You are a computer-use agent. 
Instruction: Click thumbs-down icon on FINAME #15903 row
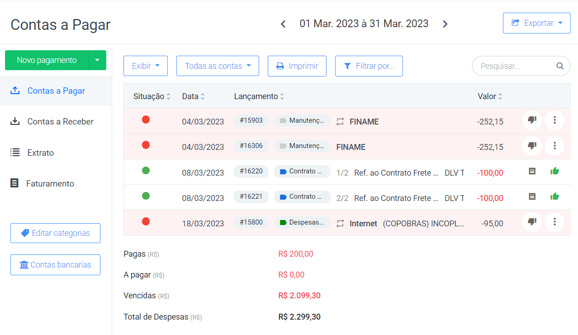point(532,120)
